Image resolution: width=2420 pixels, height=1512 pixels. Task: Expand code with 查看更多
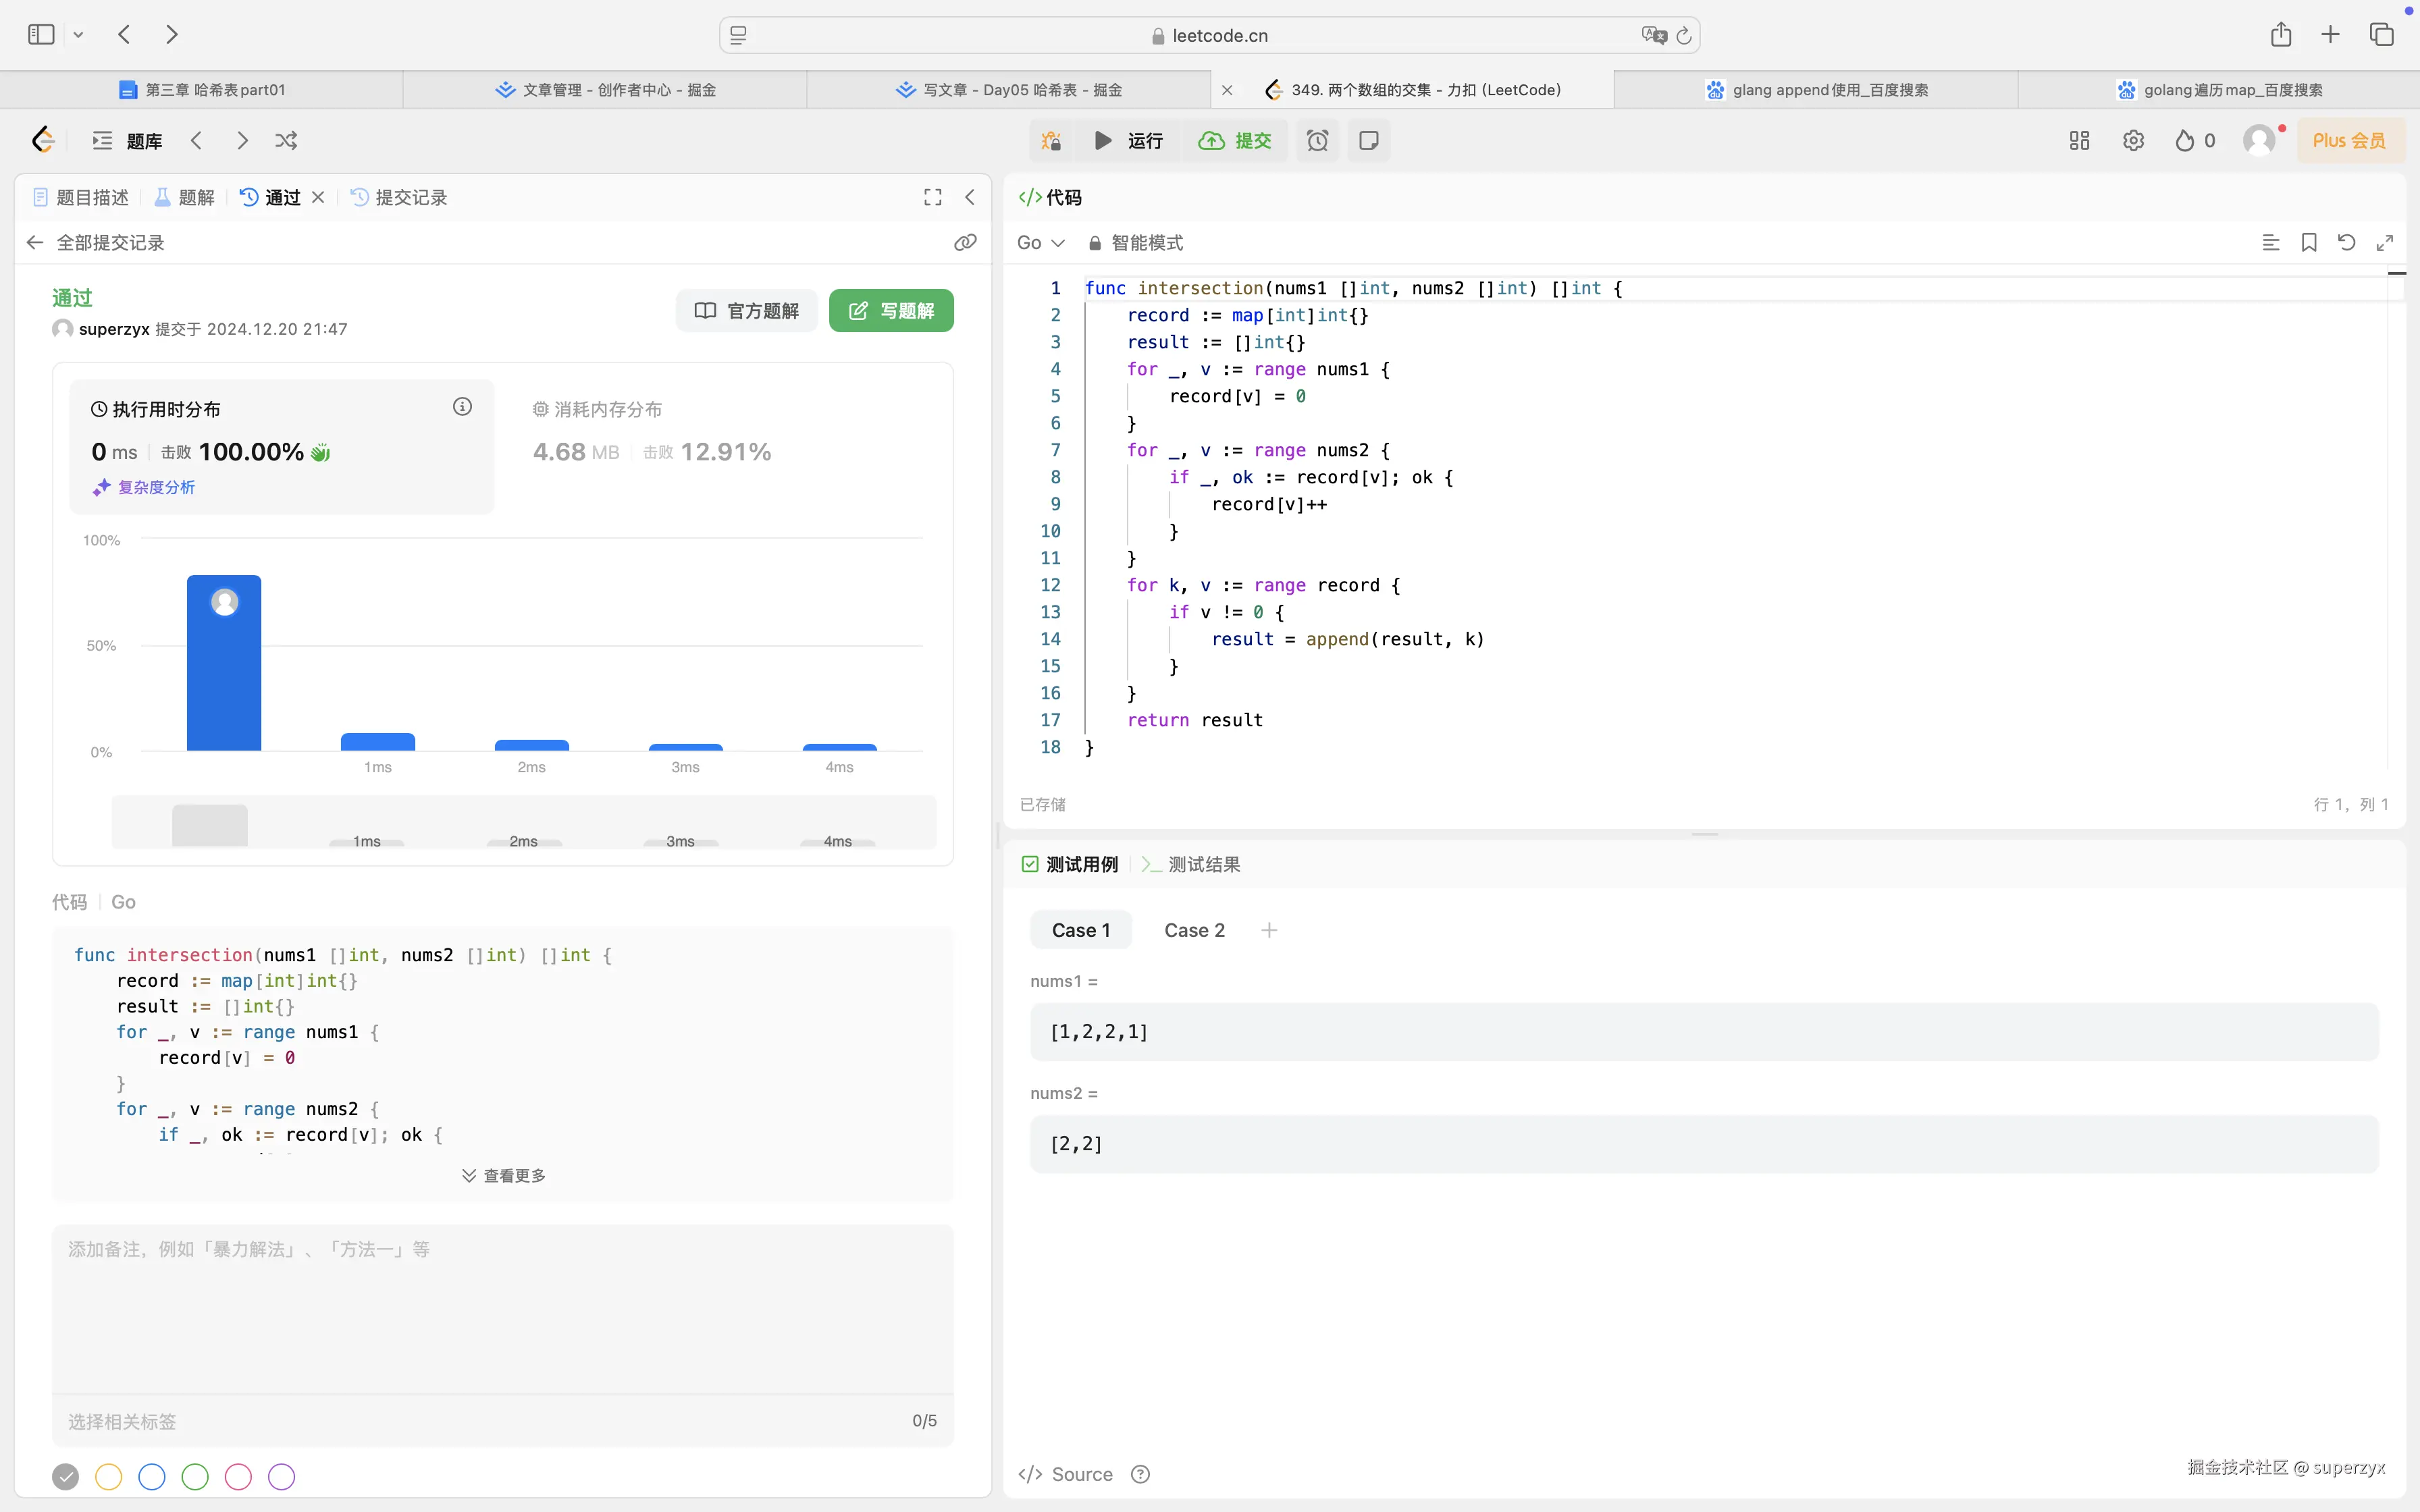504,1176
